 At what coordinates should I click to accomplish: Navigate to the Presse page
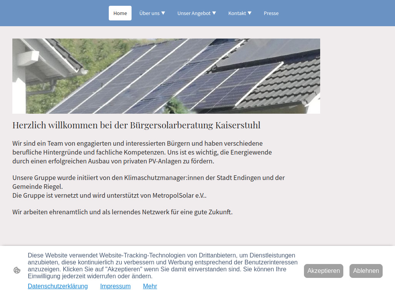coord(271,13)
